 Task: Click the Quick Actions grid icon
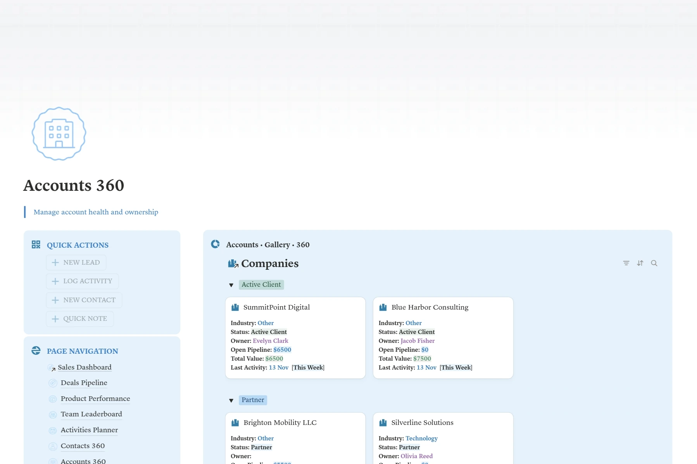36,245
